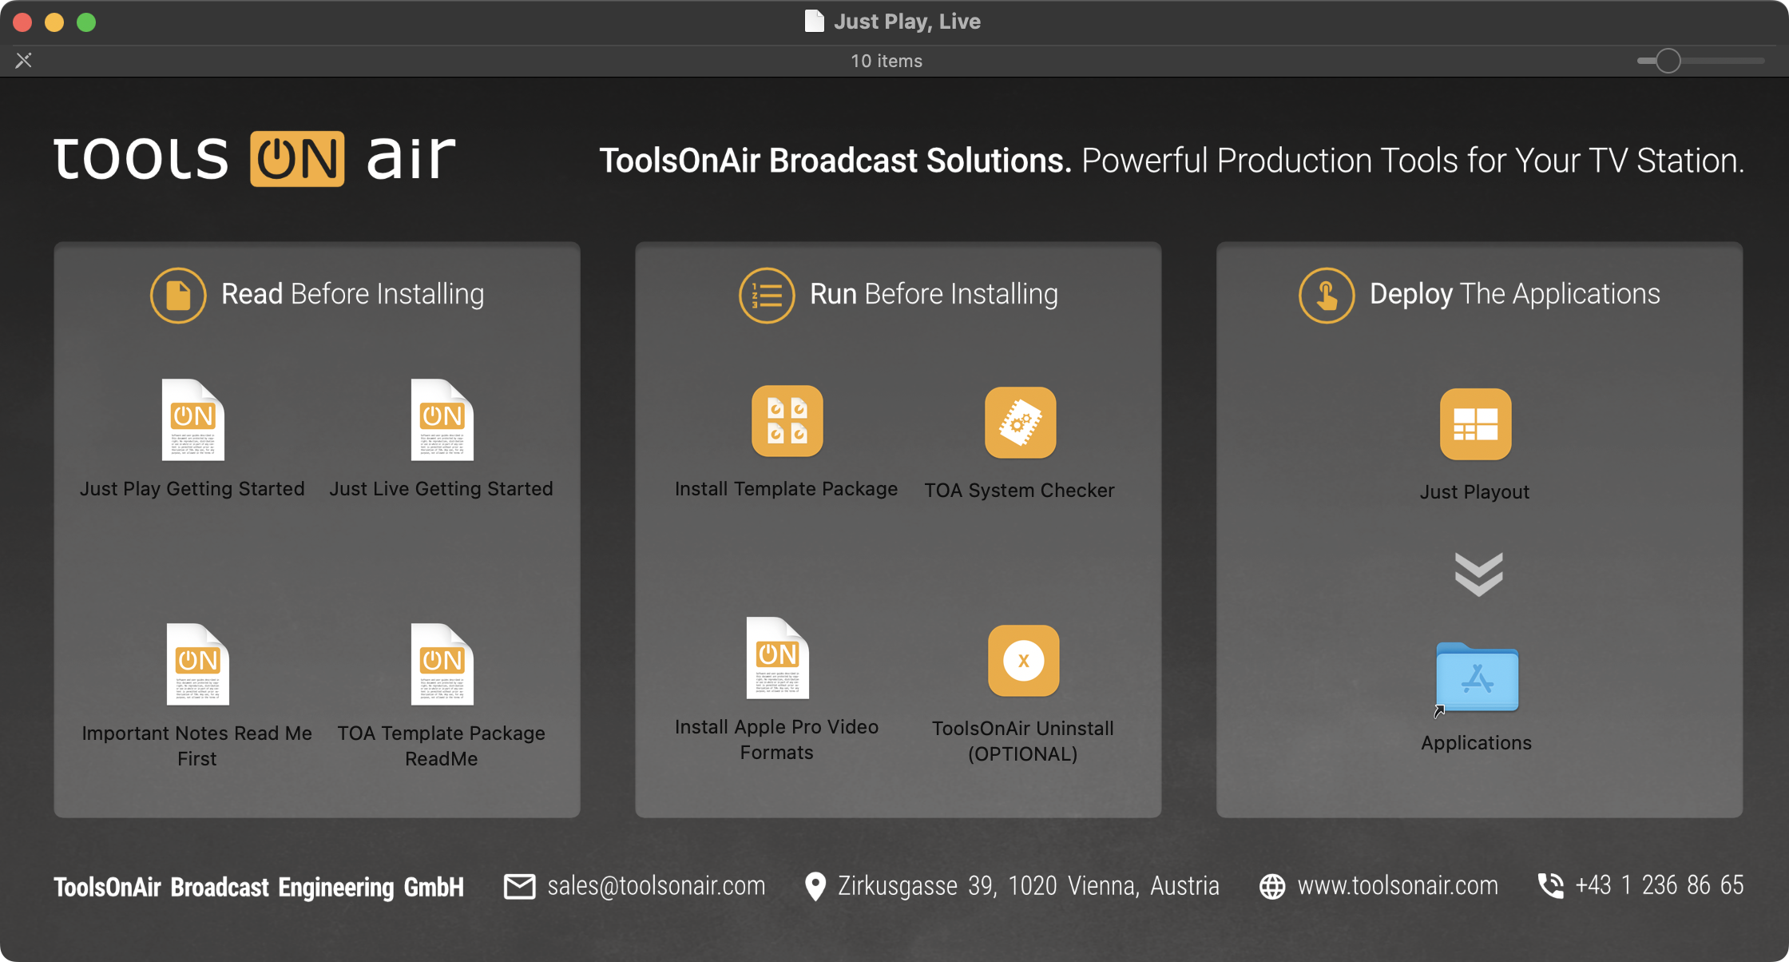Click the Just Live Getting Started label
The image size is (1789, 962).
[442, 489]
